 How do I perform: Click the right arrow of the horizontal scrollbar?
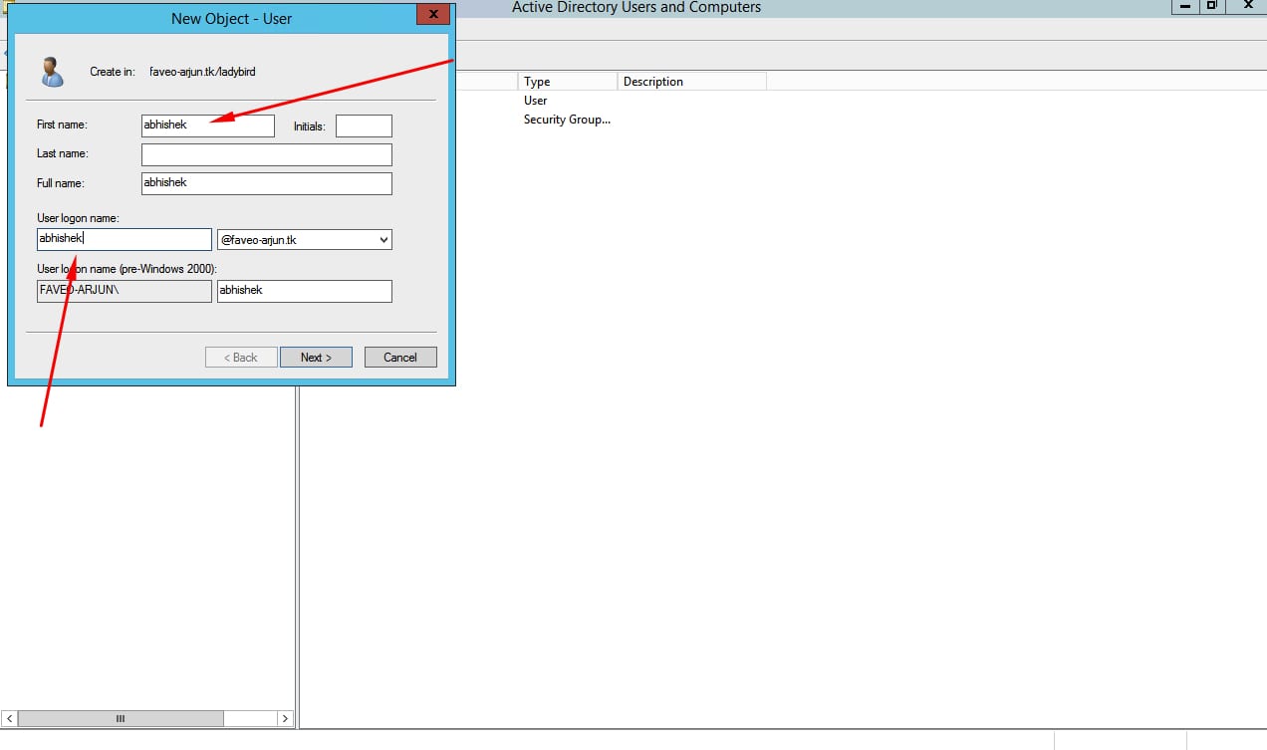[285, 718]
